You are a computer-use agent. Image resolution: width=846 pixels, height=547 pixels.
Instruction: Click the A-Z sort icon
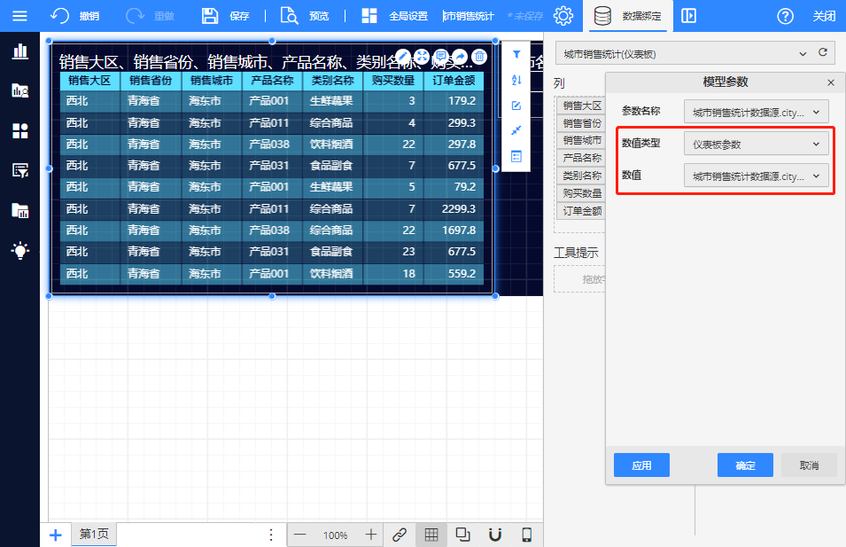point(516,80)
